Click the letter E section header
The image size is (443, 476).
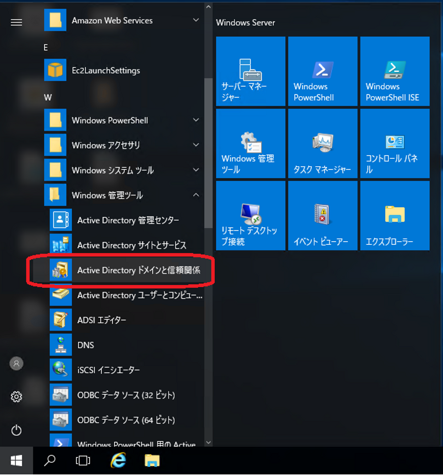46,47
